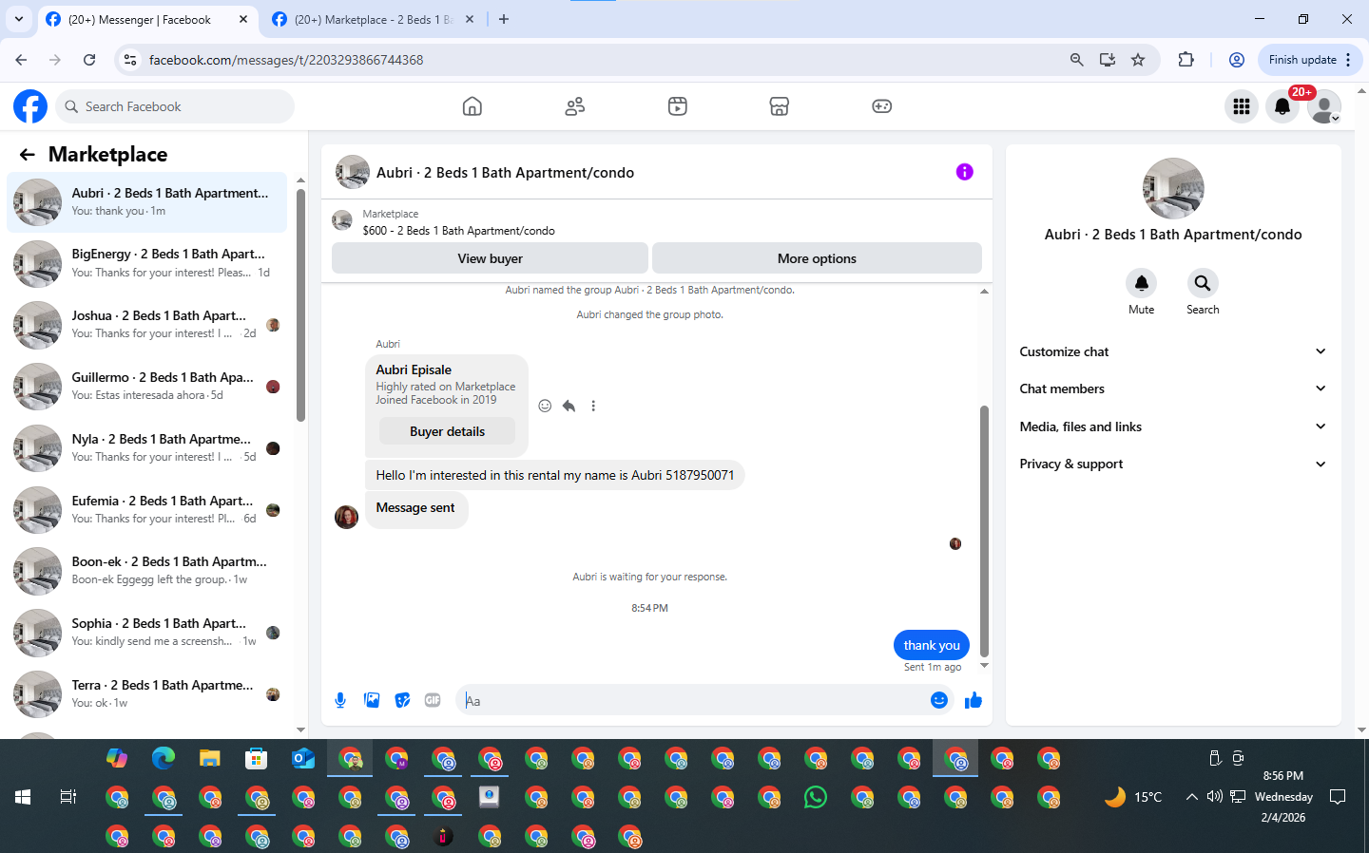Open the Friends icon in top navigation
Screen dimensions: 1369x853
pos(575,106)
